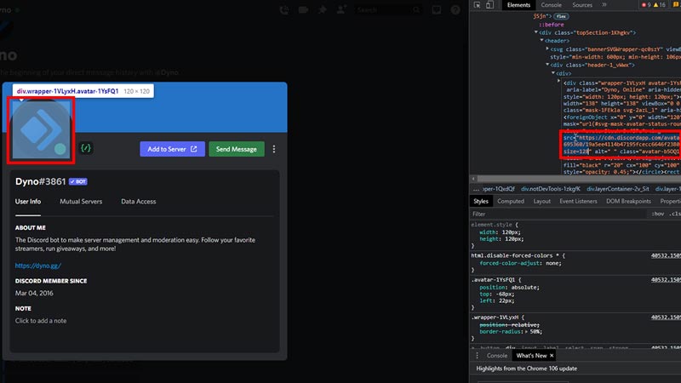Viewport: 681px width, 383px height.
Task: Open the Sources tab in DevTools
Action: [x=582, y=5]
